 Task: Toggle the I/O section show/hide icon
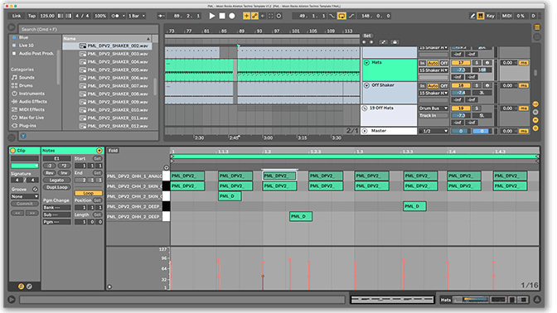[535, 104]
